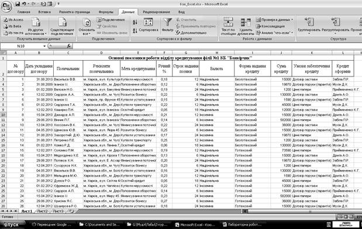This screenshot has height=229, width=362.
Task: Expand What-If Analysis menu
Action: point(275,33)
